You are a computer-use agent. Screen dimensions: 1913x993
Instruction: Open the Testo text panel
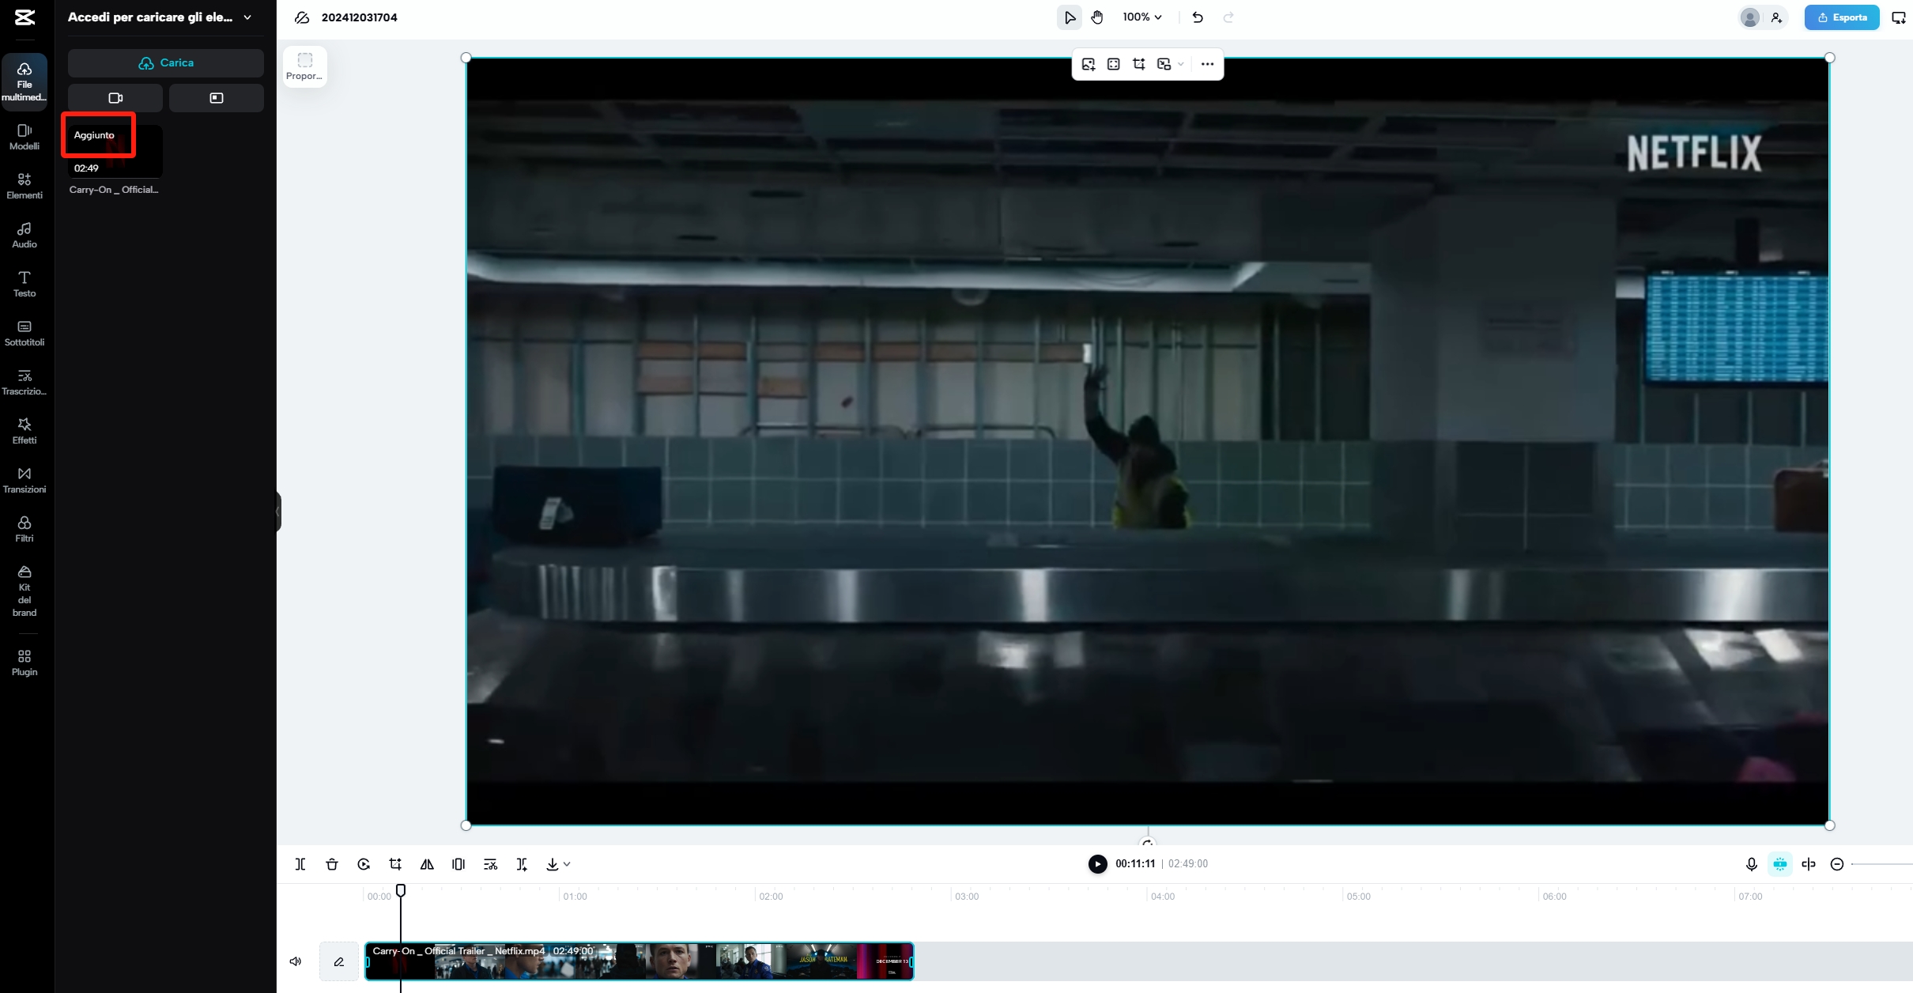click(25, 284)
